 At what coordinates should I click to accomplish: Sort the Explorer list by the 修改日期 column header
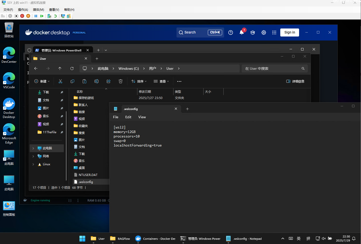point(155,92)
